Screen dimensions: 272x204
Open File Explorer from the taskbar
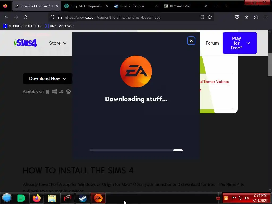coord(52,198)
